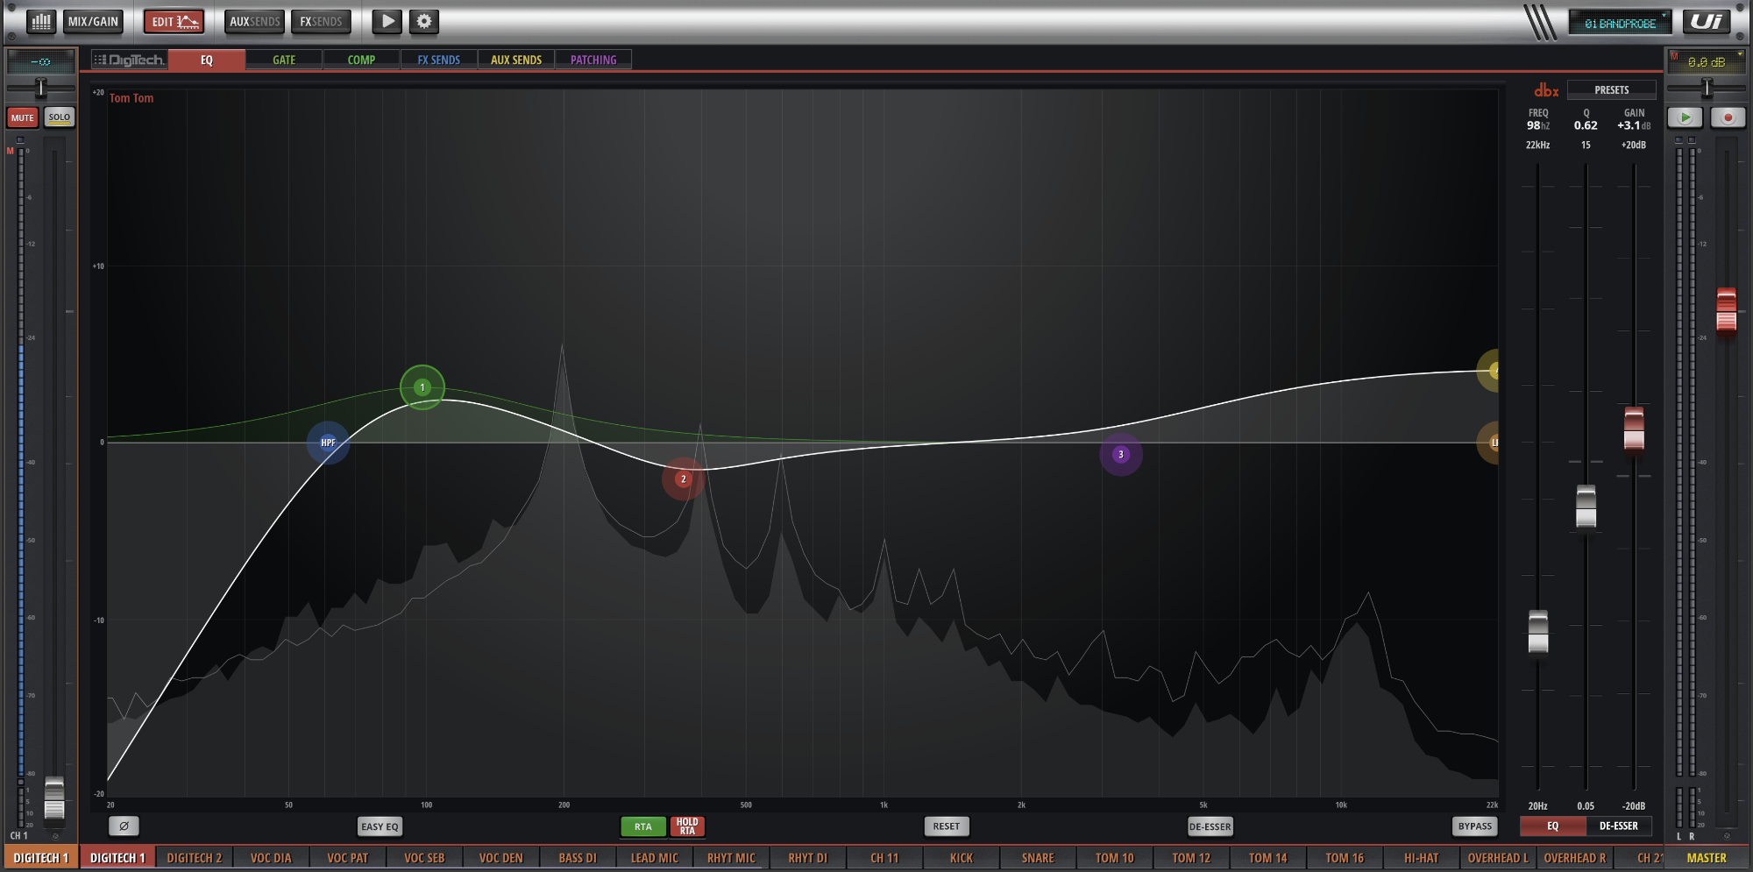The height and width of the screenshot is (872, 1753).
Task: Click the settings gear icon
Action: click(424, 22)
